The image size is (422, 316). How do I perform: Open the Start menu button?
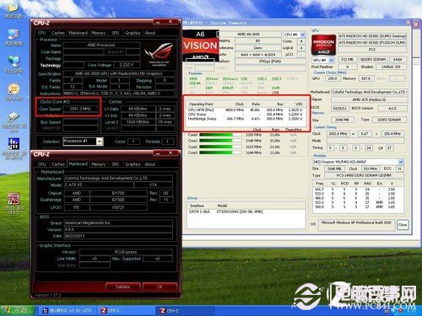(18, 310)
